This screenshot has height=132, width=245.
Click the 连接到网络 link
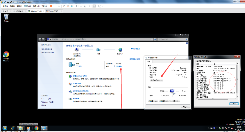coord(77,83)
